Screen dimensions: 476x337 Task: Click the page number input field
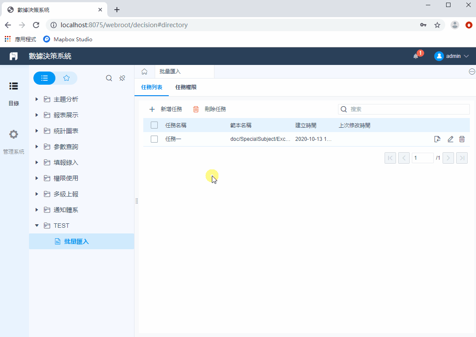pos(422,158)
